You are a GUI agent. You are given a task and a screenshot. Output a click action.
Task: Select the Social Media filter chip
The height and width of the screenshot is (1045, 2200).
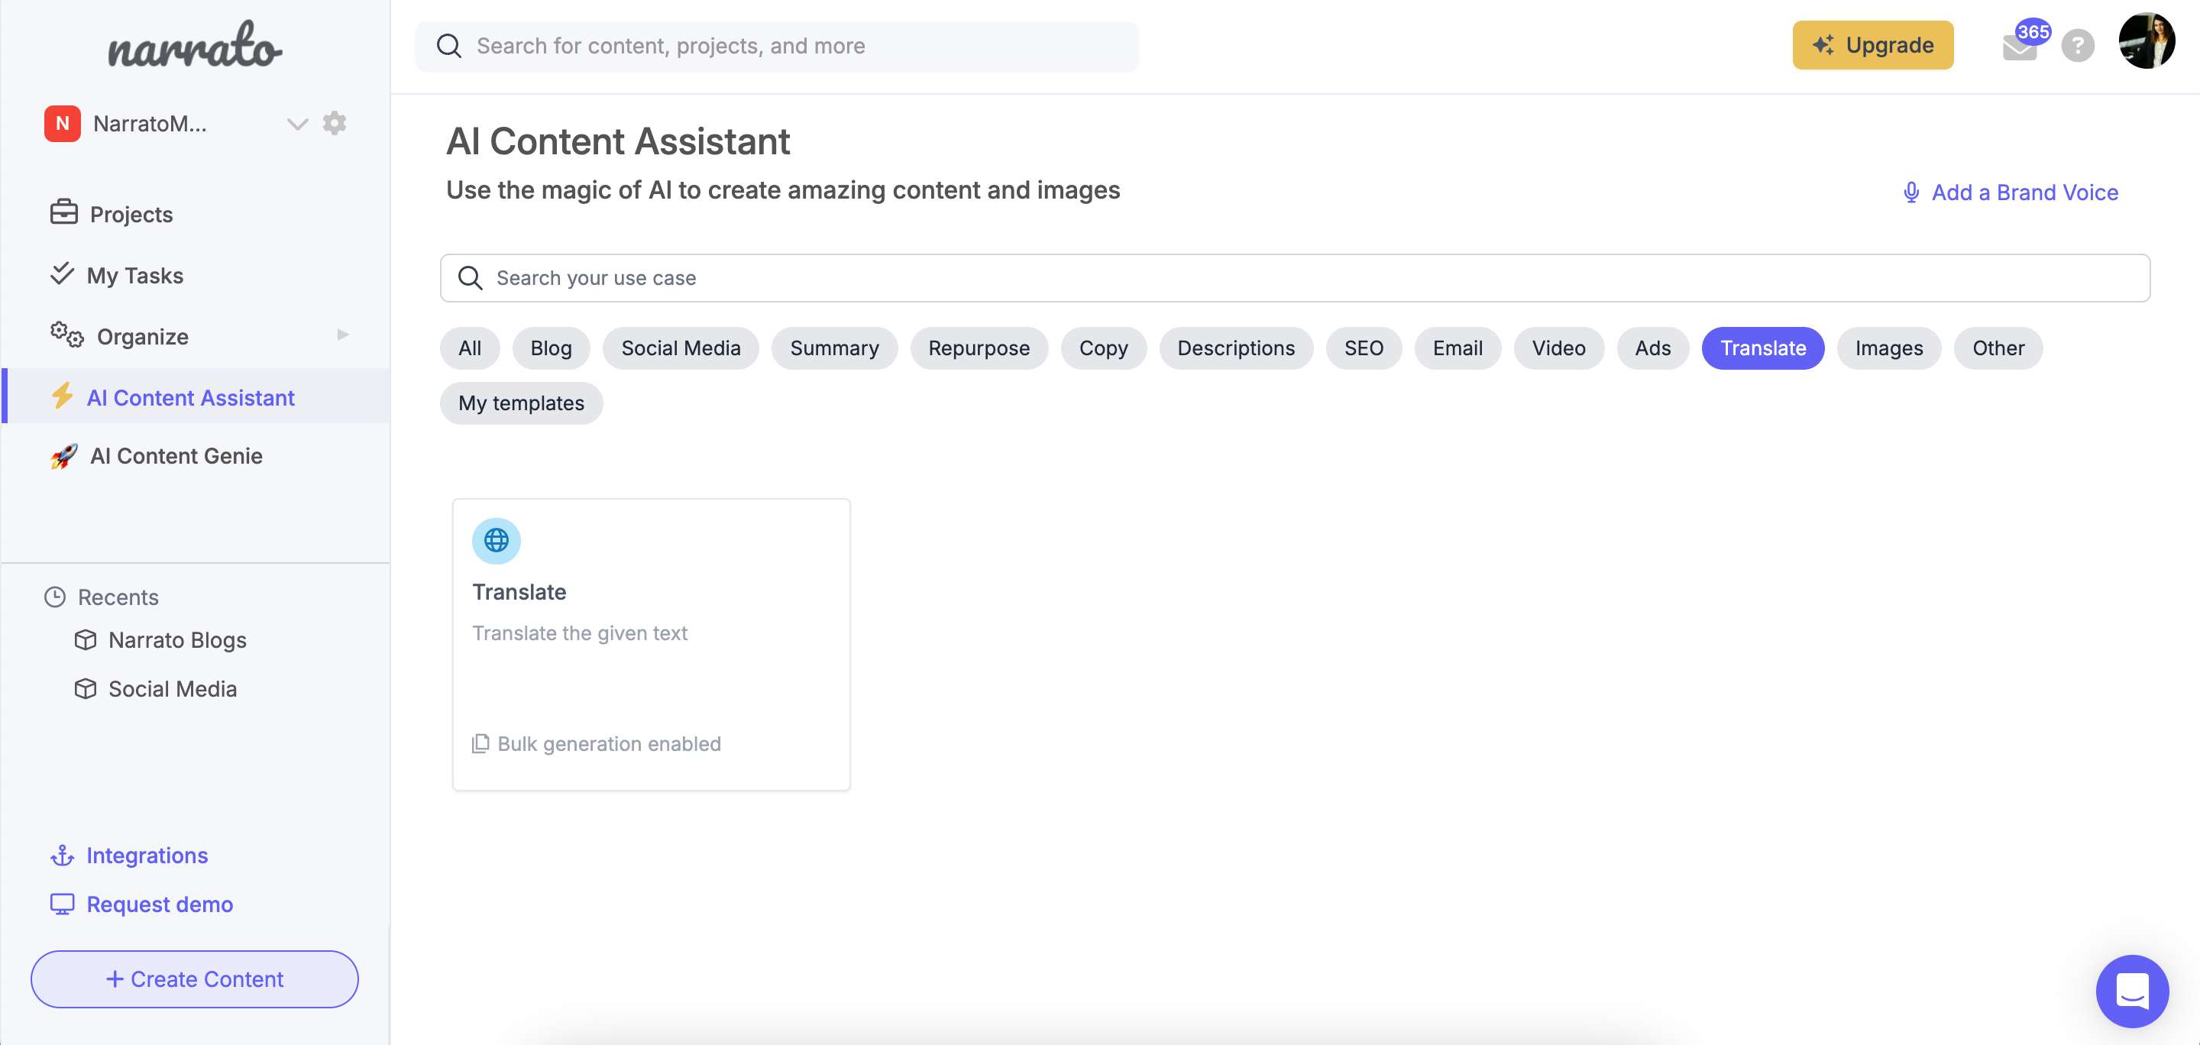pos(681,348)
